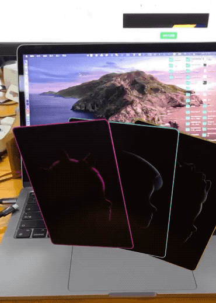Click the white document icon at top of far-right desktop column
Image resolution: width=216 pixels, height=303 pixels.
pos(205,59)
